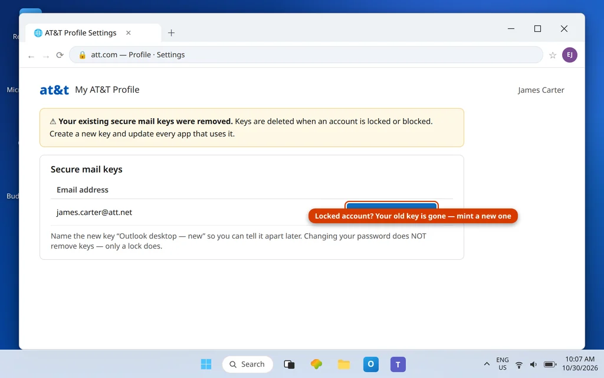This screenshot has height=378, width=604.
Task: Reload the AT&T profile page
Action: (x=60, y=55)
